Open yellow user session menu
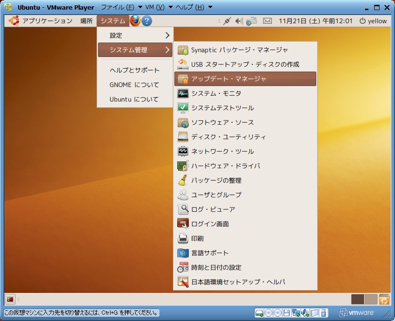This screenshot has width=395, height=321. click(373, 21)
